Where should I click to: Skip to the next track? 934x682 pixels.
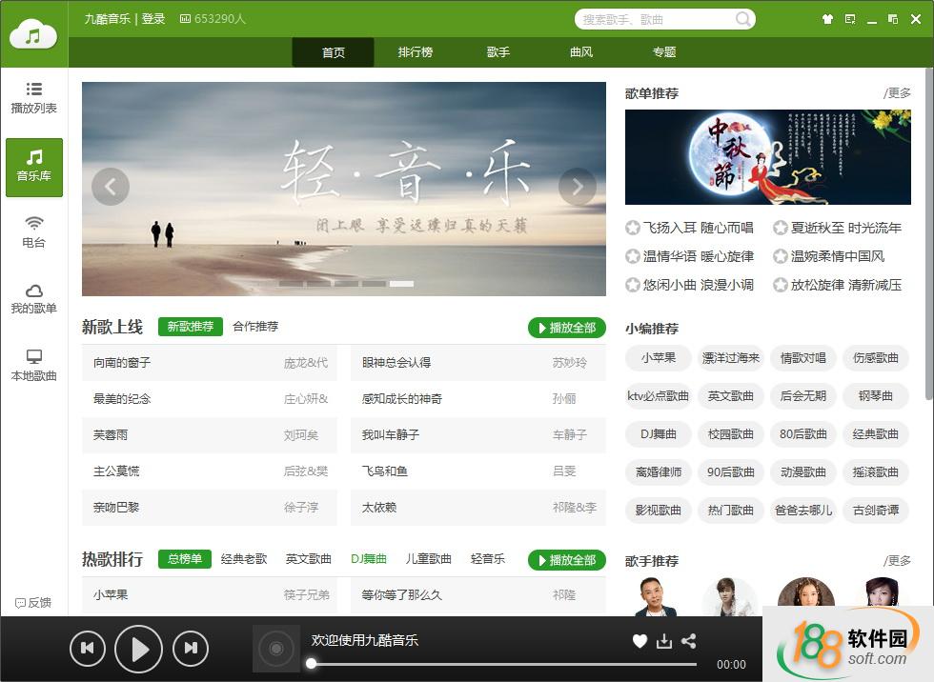click(x=191, y=649)
